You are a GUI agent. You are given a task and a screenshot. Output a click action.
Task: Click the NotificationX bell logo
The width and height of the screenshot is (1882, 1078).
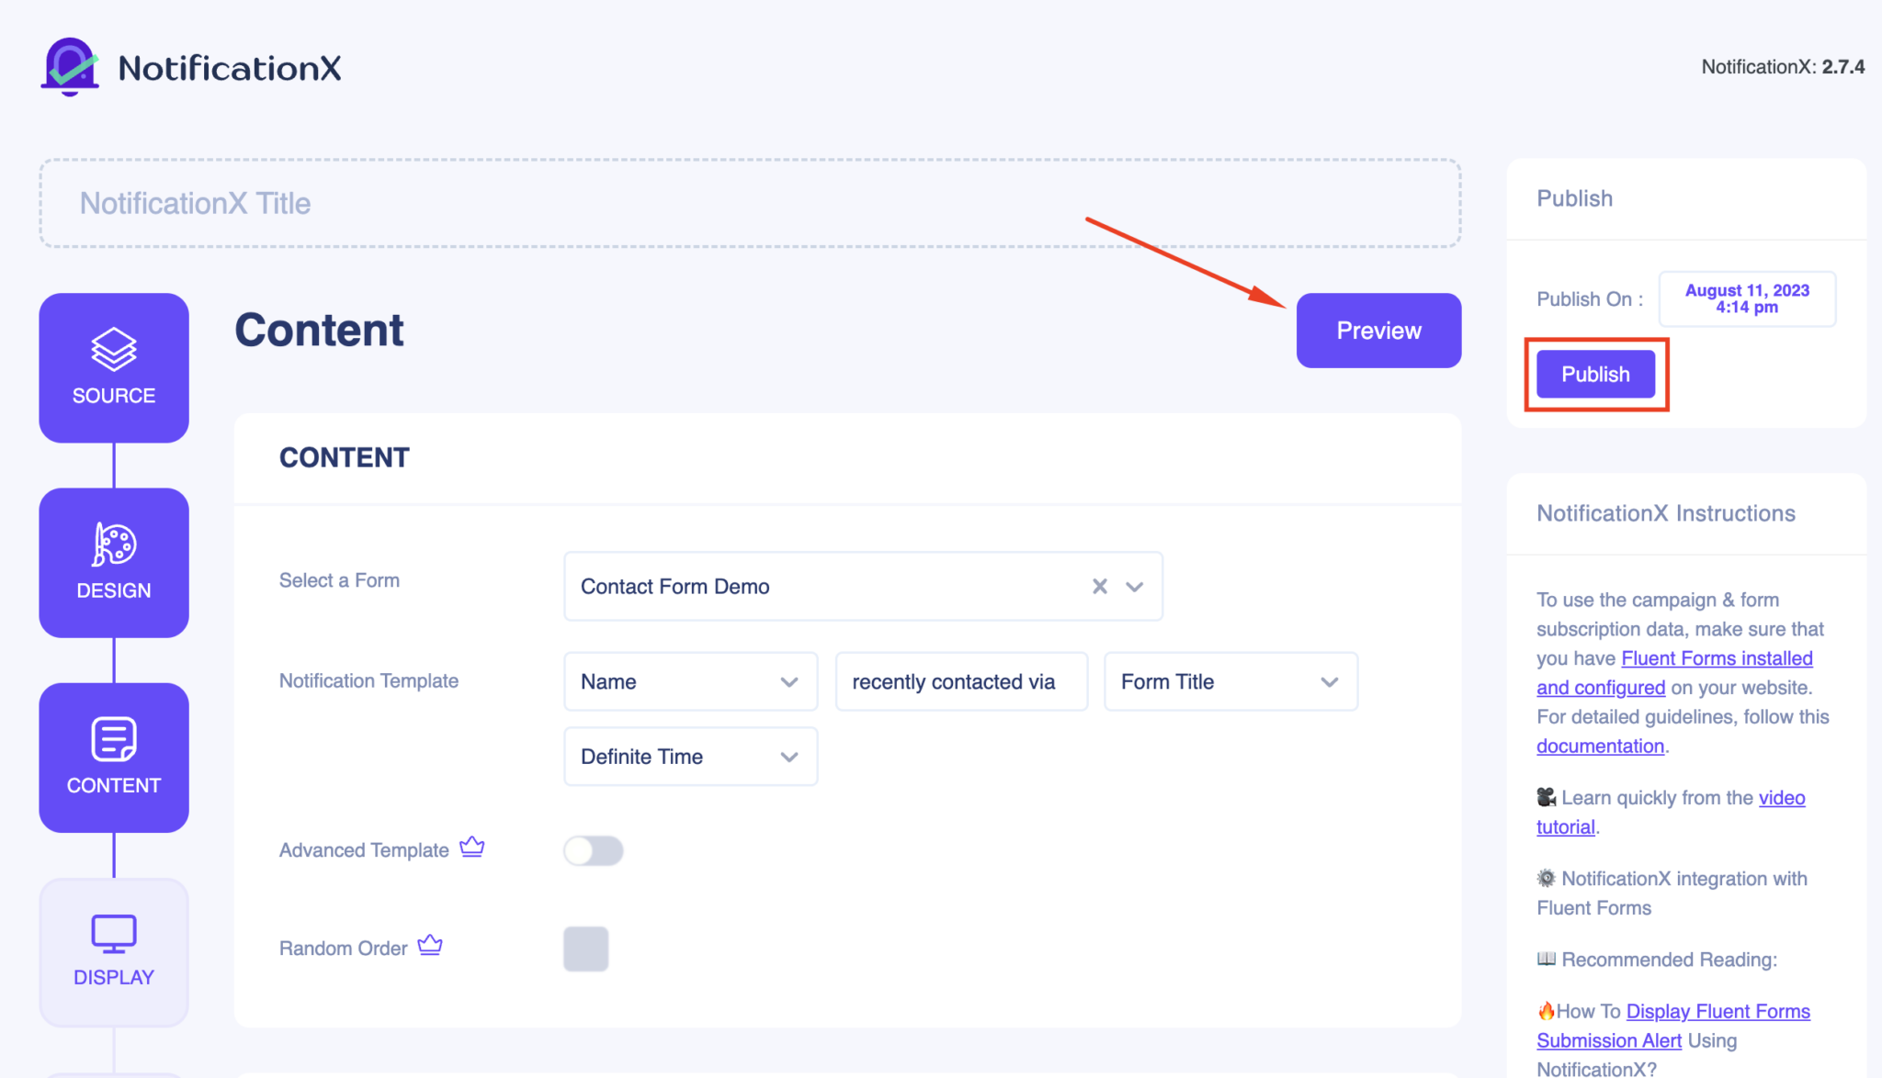click(x=70, y=65)
